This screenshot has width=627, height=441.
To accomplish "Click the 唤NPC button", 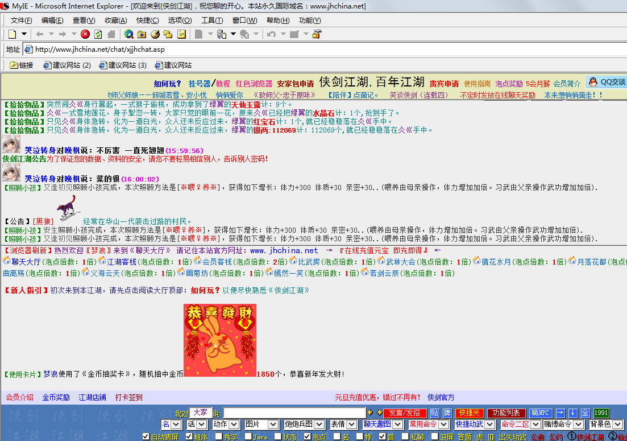I will (x=541, y=413).
